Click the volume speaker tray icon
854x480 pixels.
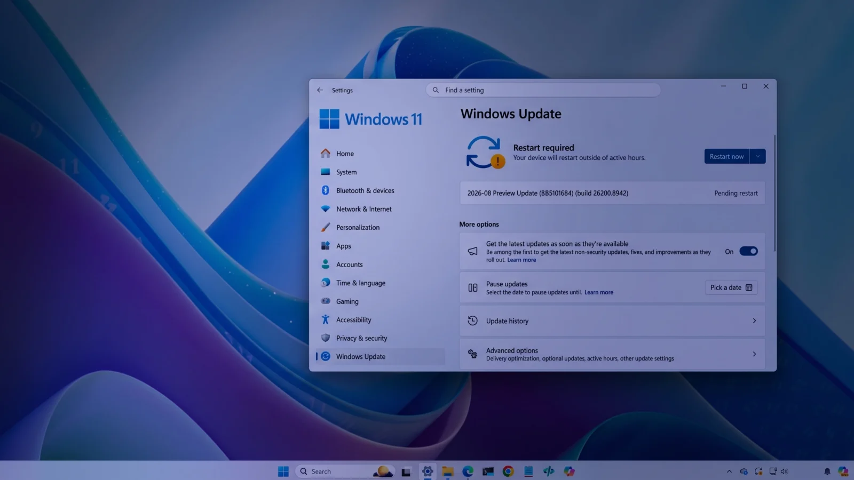coord(785,471)
